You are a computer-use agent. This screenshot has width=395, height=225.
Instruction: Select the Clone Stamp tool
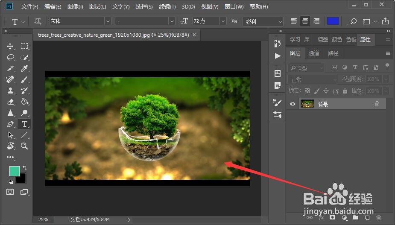click(x=10, y=91)
